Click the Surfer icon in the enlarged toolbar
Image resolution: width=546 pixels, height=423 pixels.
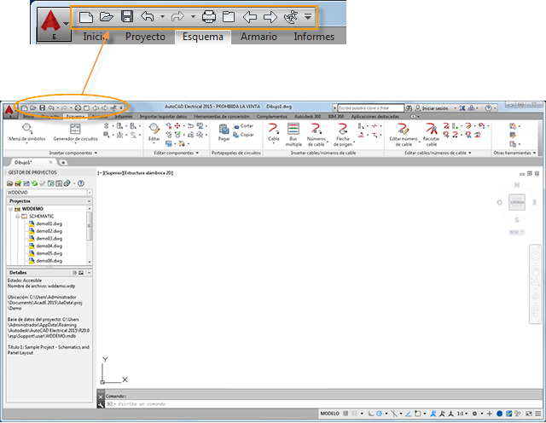291,17
